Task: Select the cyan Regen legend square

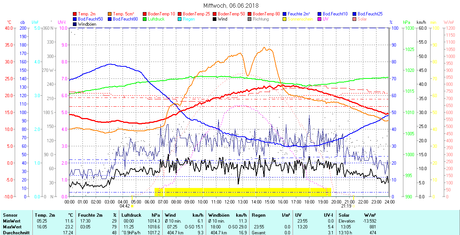Action: 180,19
